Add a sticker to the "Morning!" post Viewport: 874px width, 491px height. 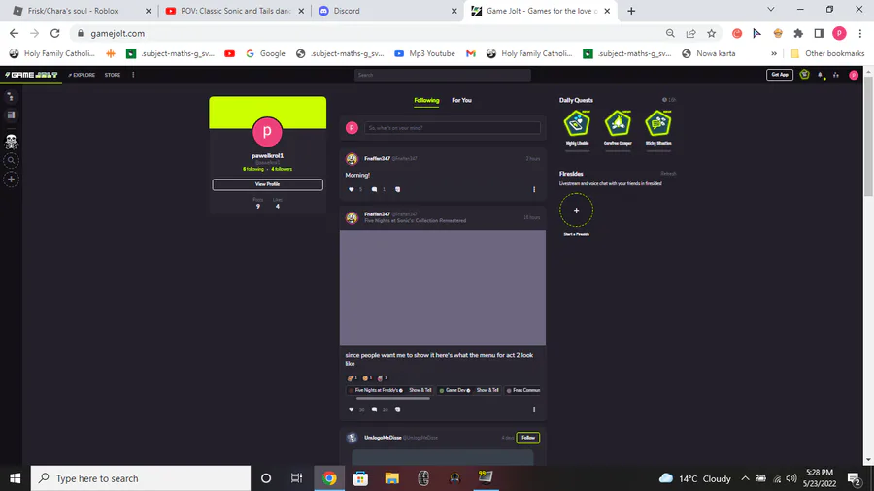(x=397, y=190)
